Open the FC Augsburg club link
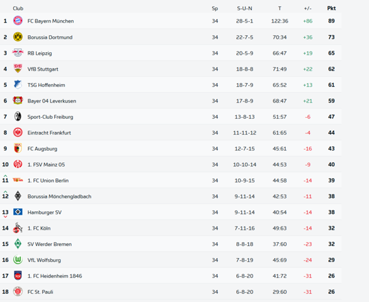369x302 pixels. click(42, 148)
